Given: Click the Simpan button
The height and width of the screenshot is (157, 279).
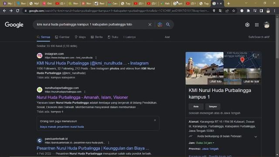Looking at the screenshot, I should tap(213, 106).
